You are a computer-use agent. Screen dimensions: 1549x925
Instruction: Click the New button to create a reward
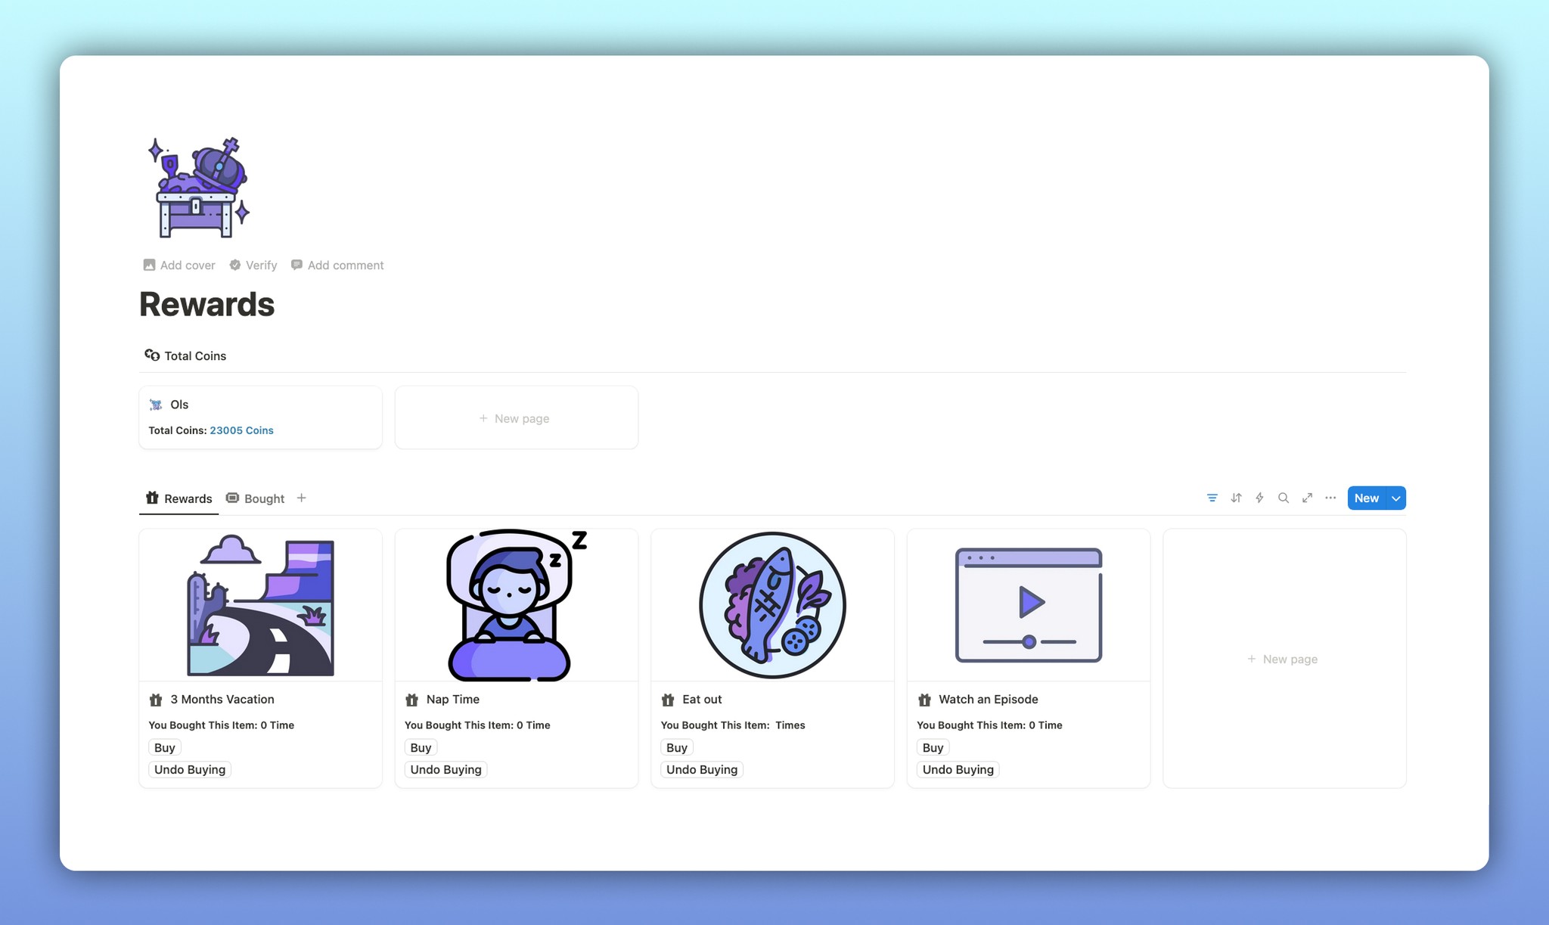coord(1366,498)
